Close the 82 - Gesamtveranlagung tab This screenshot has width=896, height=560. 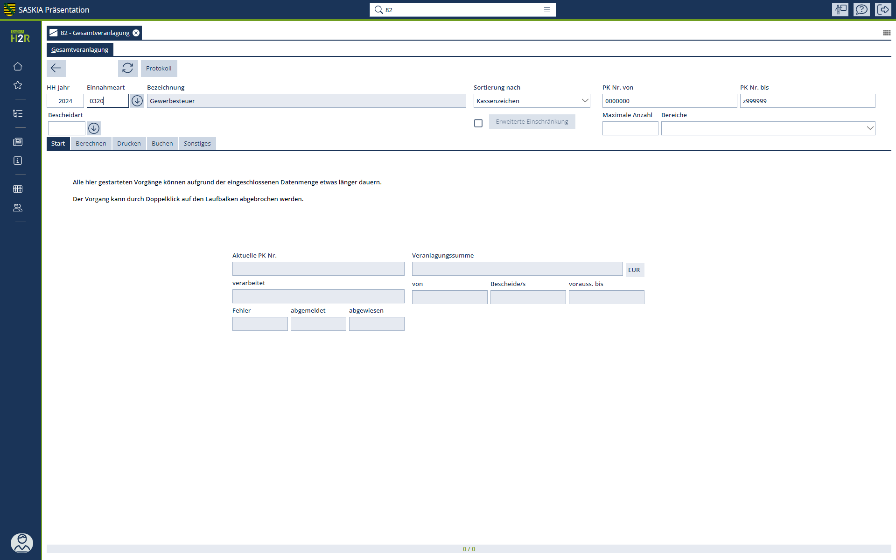click(x=136, y=33)
